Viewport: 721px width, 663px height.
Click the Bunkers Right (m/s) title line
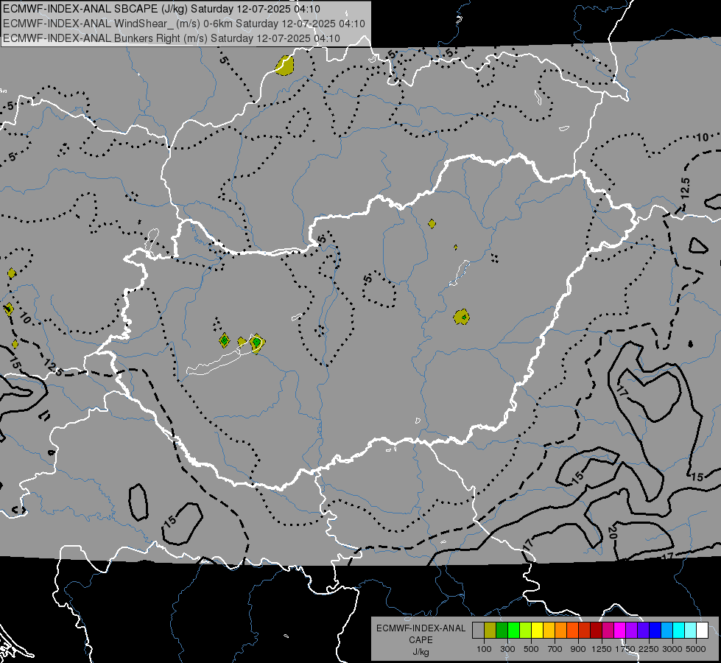point(172,38)
